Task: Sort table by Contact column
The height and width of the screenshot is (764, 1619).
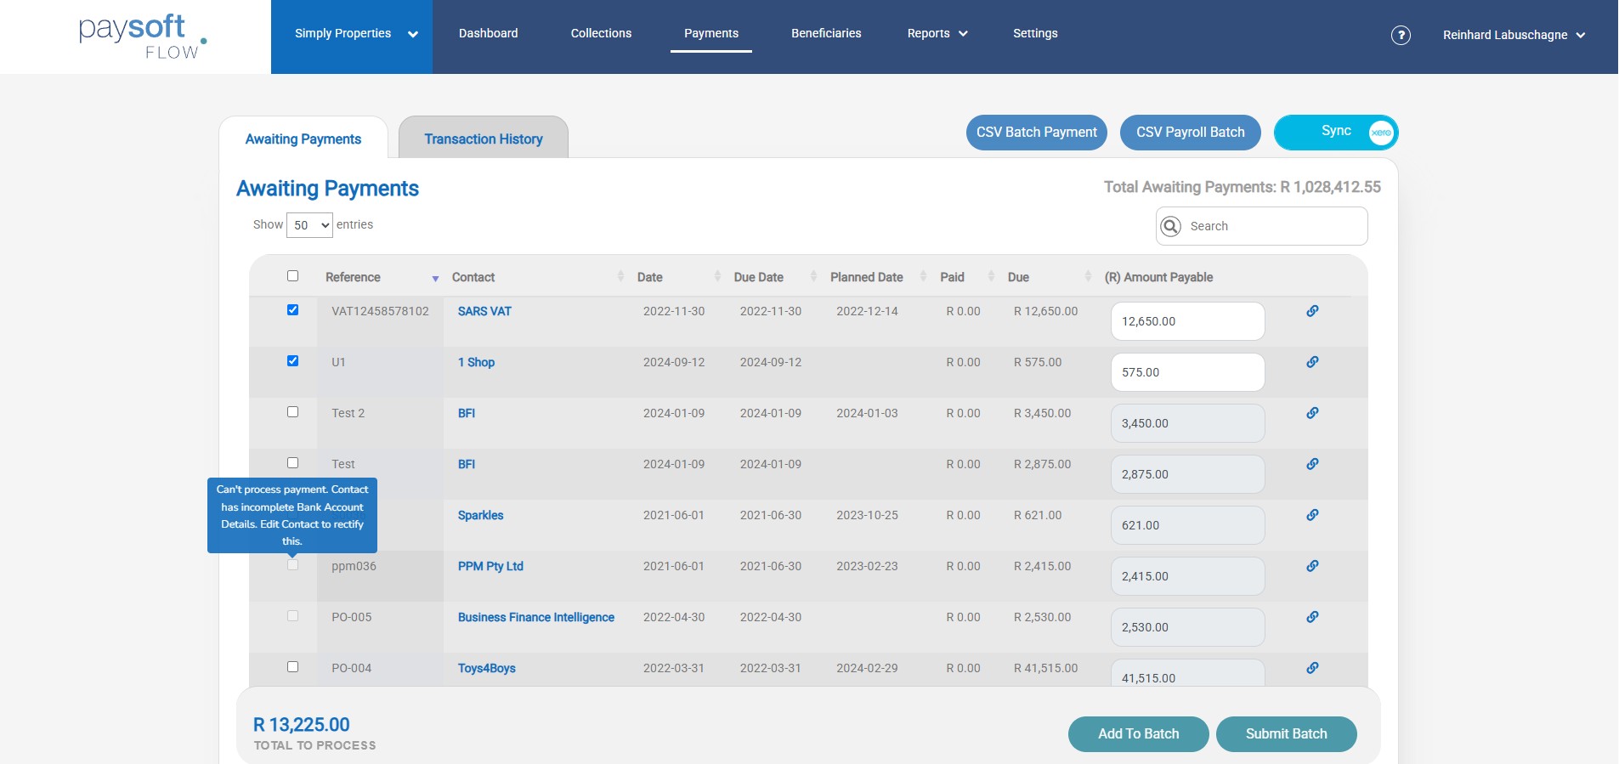Action: point(536,277)
